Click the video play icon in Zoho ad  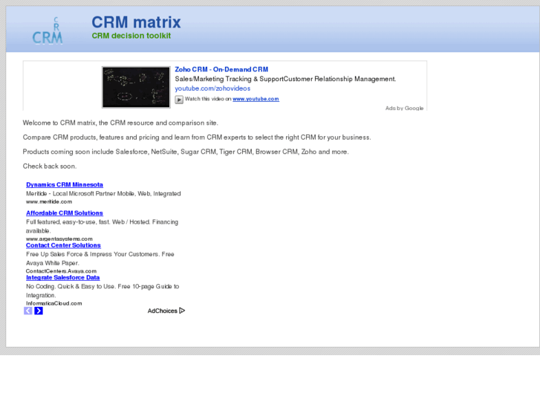click(179, 100)
